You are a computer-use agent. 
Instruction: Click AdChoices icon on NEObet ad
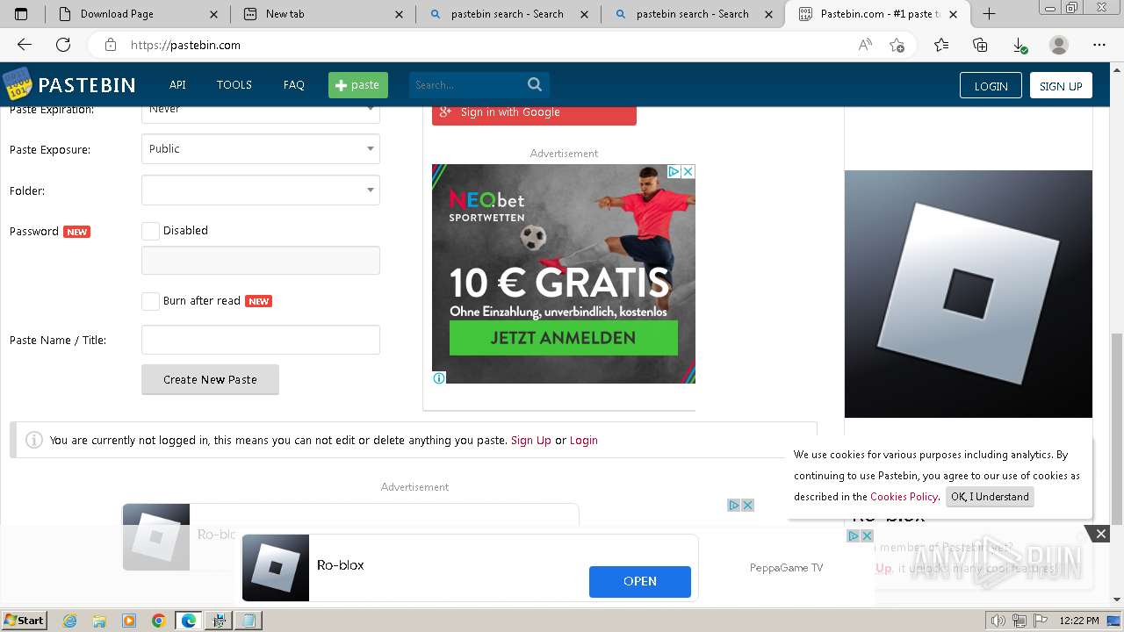[674, 171]
